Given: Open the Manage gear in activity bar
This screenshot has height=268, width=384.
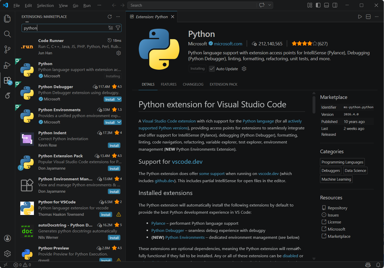Looking at the screenshot, I should tap(7, 254).
